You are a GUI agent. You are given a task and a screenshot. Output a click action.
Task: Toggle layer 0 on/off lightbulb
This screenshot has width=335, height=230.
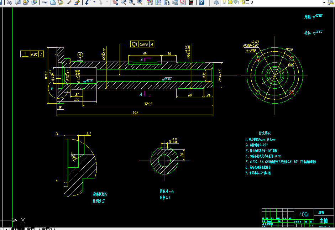pos(224,2)
